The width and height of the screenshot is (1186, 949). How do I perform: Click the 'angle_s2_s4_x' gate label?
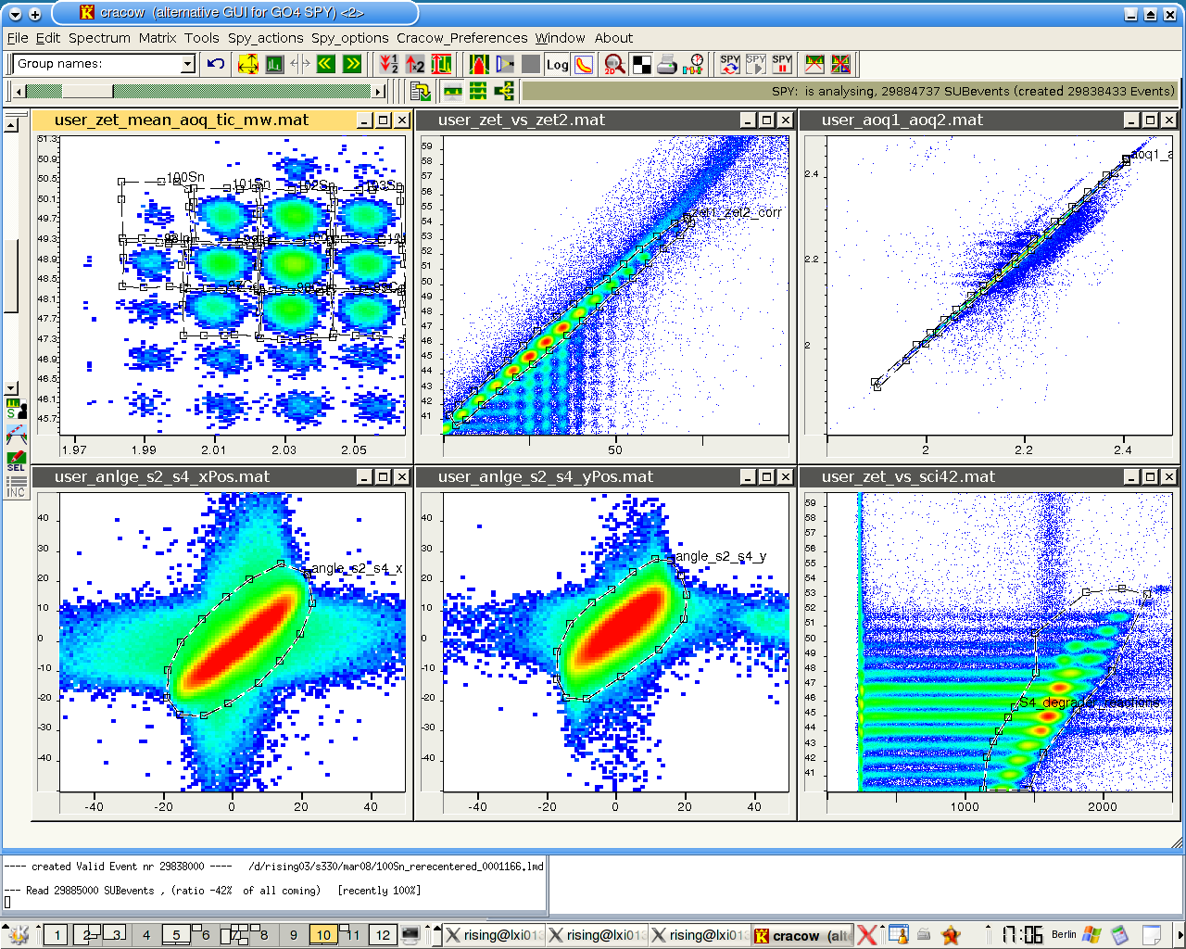(357, 568)
